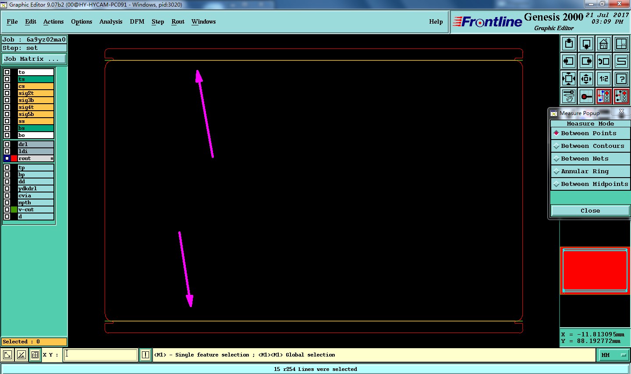This screenshot has height=374, width=631.
Task: Toggle the checkbox for the drl layer
Action: (x=7, y=144)
